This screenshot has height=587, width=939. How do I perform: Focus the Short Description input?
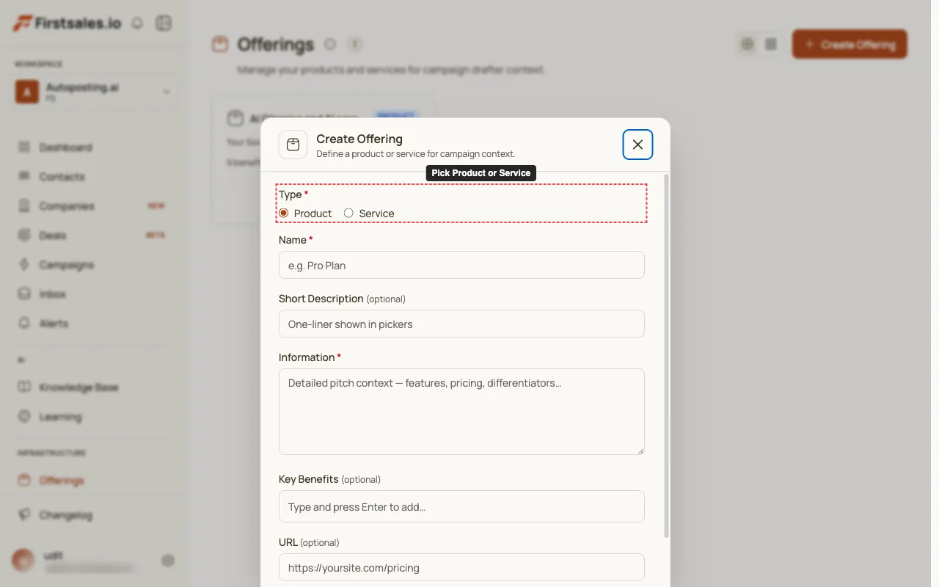461,324
